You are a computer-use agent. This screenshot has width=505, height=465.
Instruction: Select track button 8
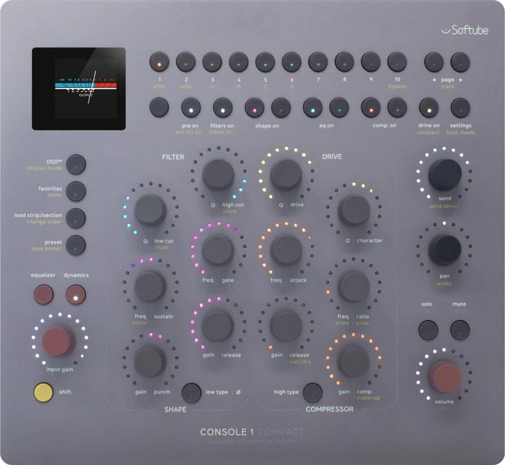click(x=345, y=62)
